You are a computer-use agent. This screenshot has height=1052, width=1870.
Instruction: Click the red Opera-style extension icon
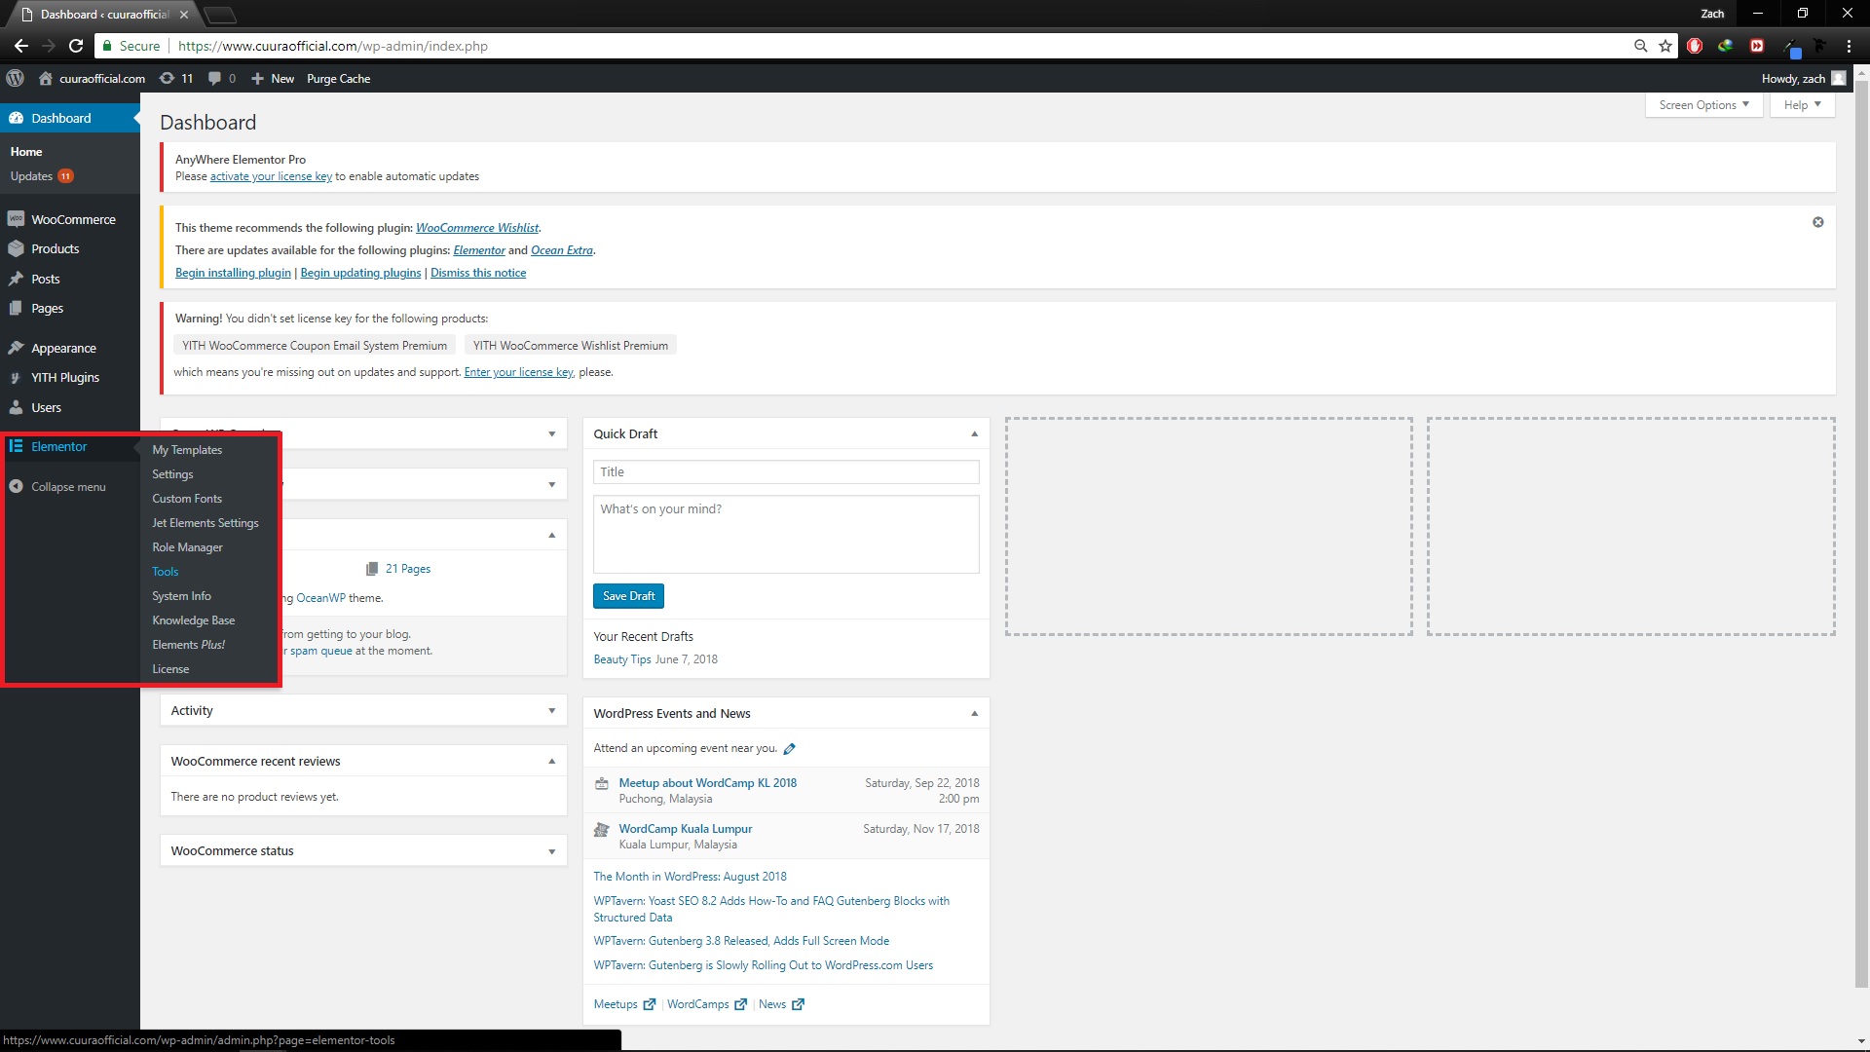click(1695, 46)
